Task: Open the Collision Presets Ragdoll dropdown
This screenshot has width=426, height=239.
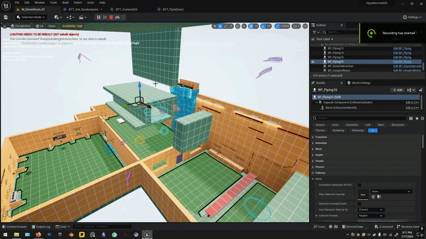Action: [x=371, y=216]
